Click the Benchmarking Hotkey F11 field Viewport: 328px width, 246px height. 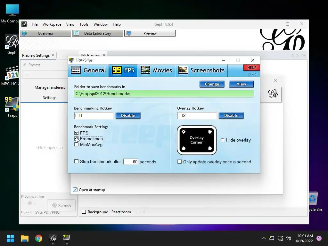pyautogui.click(x=94, y=115)
